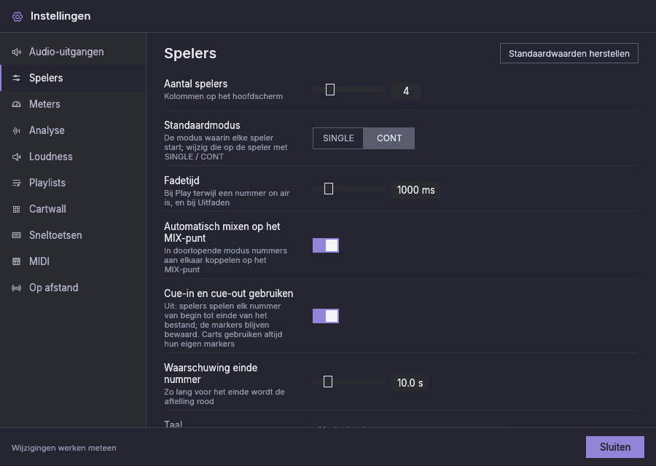Switch to the Loudness section label
The image size is (656, 466).
coord(50,157)
